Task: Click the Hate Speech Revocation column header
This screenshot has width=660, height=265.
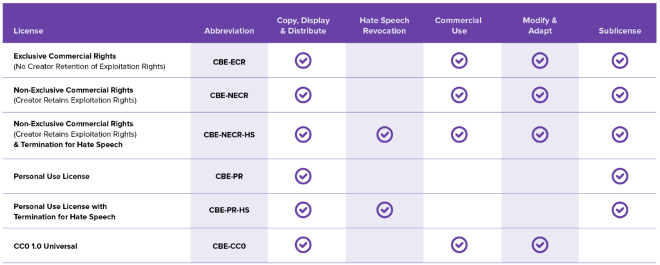Action: click(384, 26)
